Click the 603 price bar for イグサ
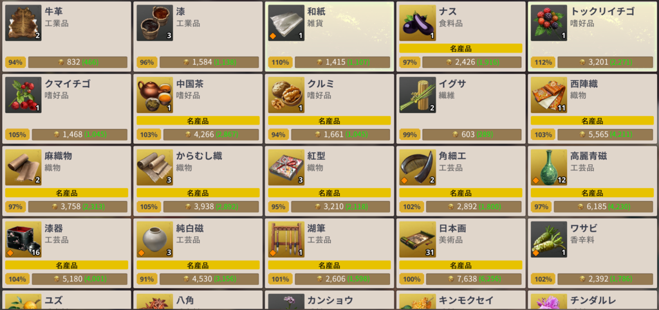The width and height of the screenshot is (659, 310). [x=472, y=135]
